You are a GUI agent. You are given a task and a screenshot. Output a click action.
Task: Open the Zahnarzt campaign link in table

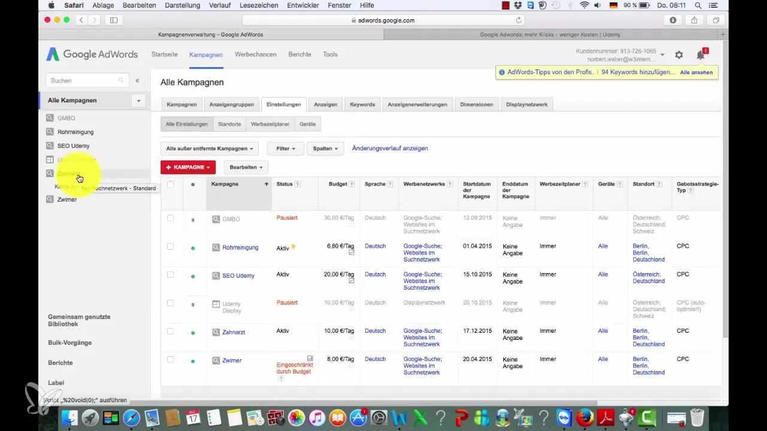[x=234, y=332]
